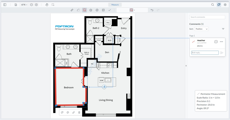The width and height of the screenshot is (230, 120).
Task: Click the Comments (1) heading
Action: pyautogui.click(x=197, y=24)
